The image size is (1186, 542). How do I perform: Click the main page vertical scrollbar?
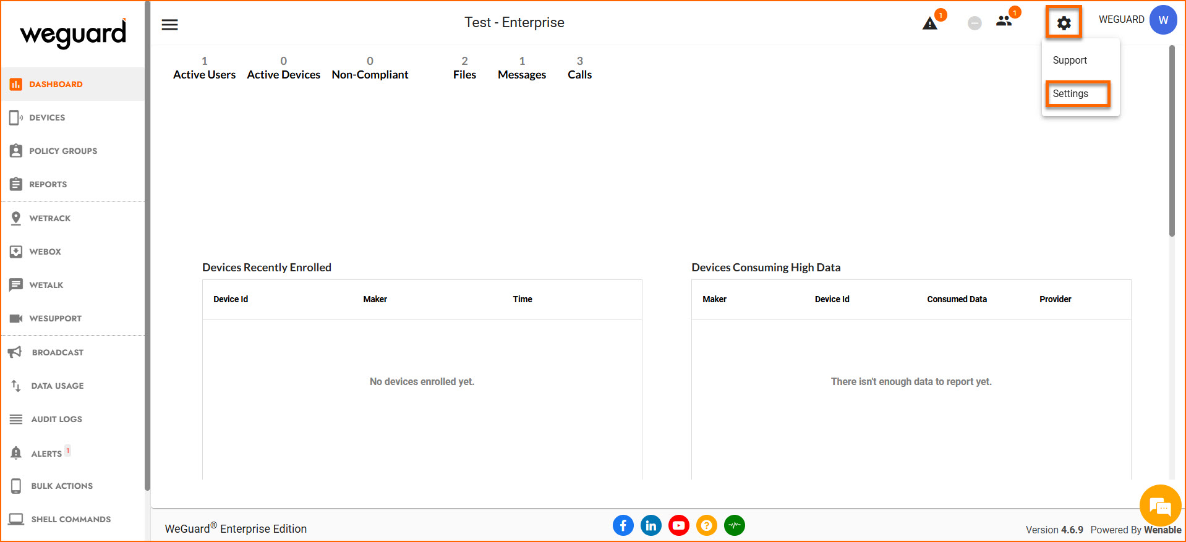[1172, 141]
